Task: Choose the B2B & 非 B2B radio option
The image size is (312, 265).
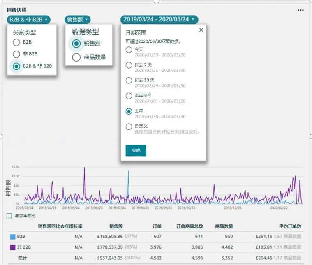Action: (16, 66)
